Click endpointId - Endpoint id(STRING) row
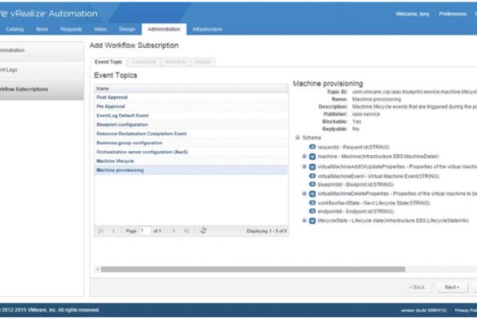477x318 pixels. click(356, 211)
